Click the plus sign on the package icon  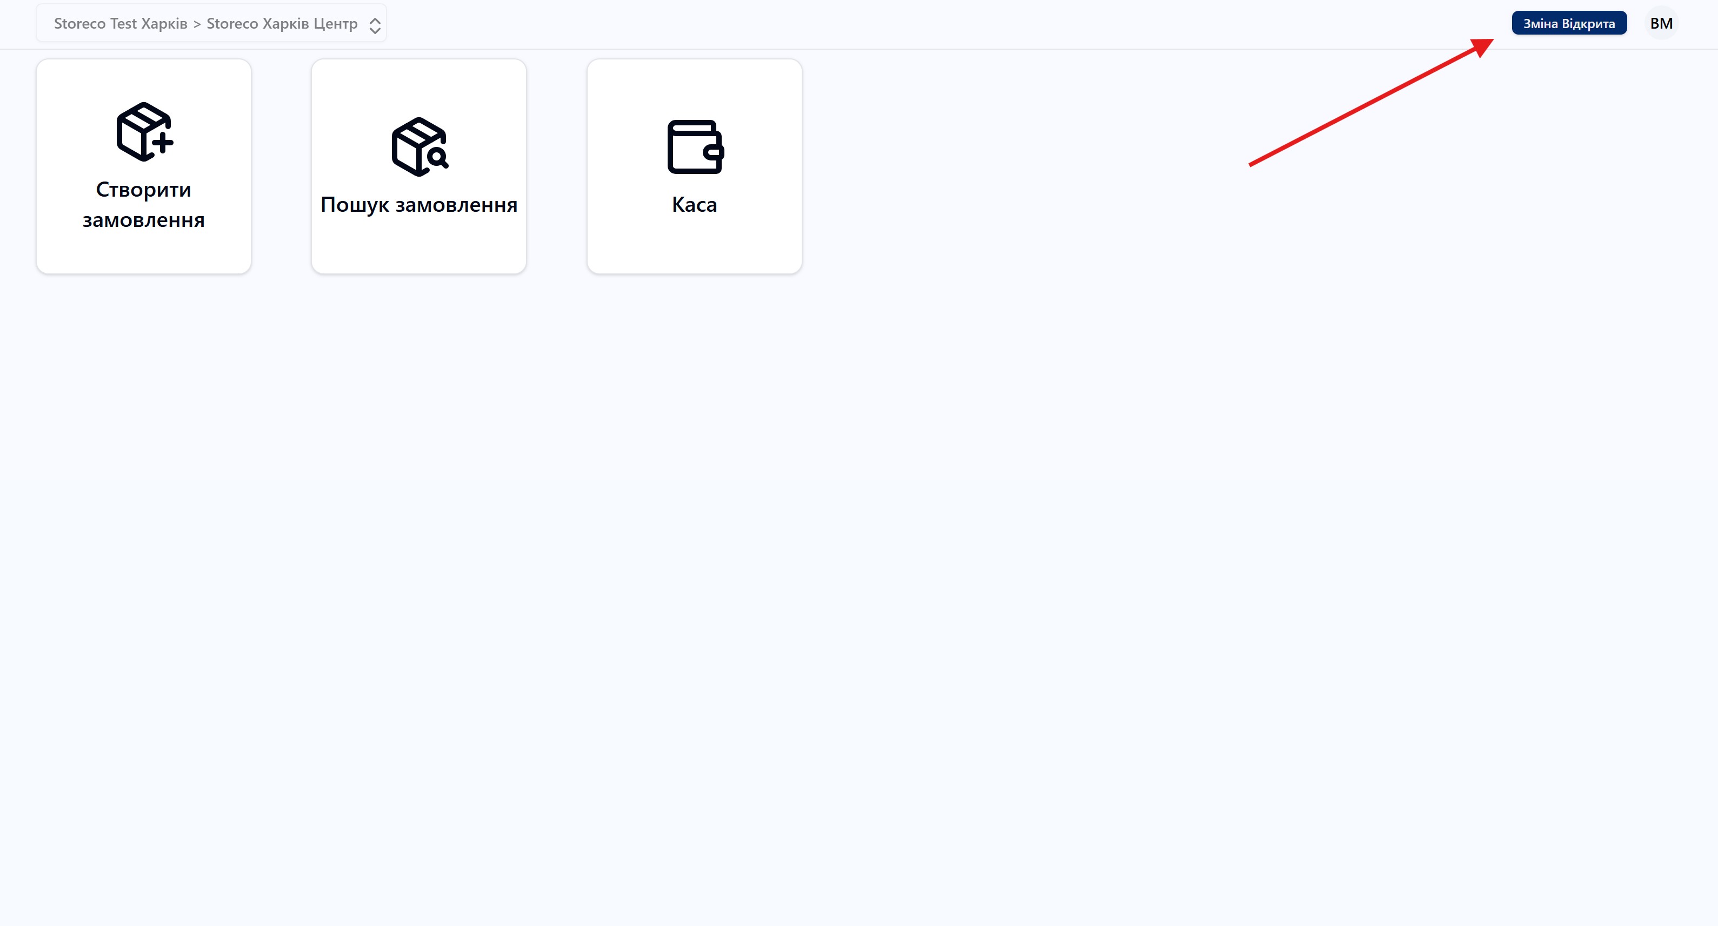coord(162,142)
